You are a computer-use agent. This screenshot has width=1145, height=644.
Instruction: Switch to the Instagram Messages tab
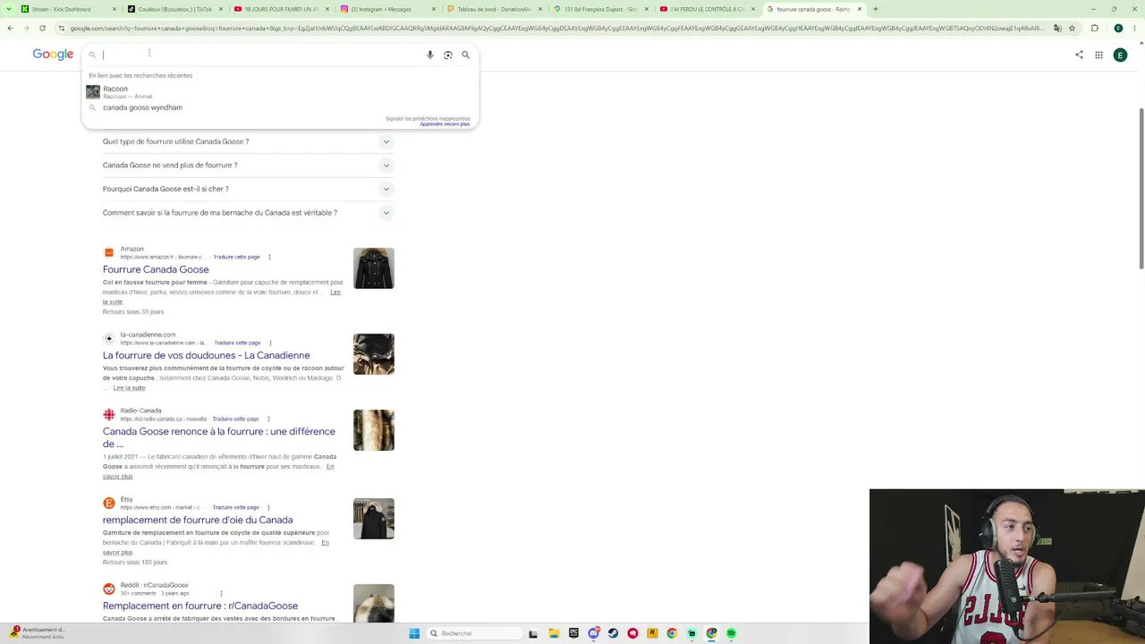pyautogui.click(x=387, y=9)
